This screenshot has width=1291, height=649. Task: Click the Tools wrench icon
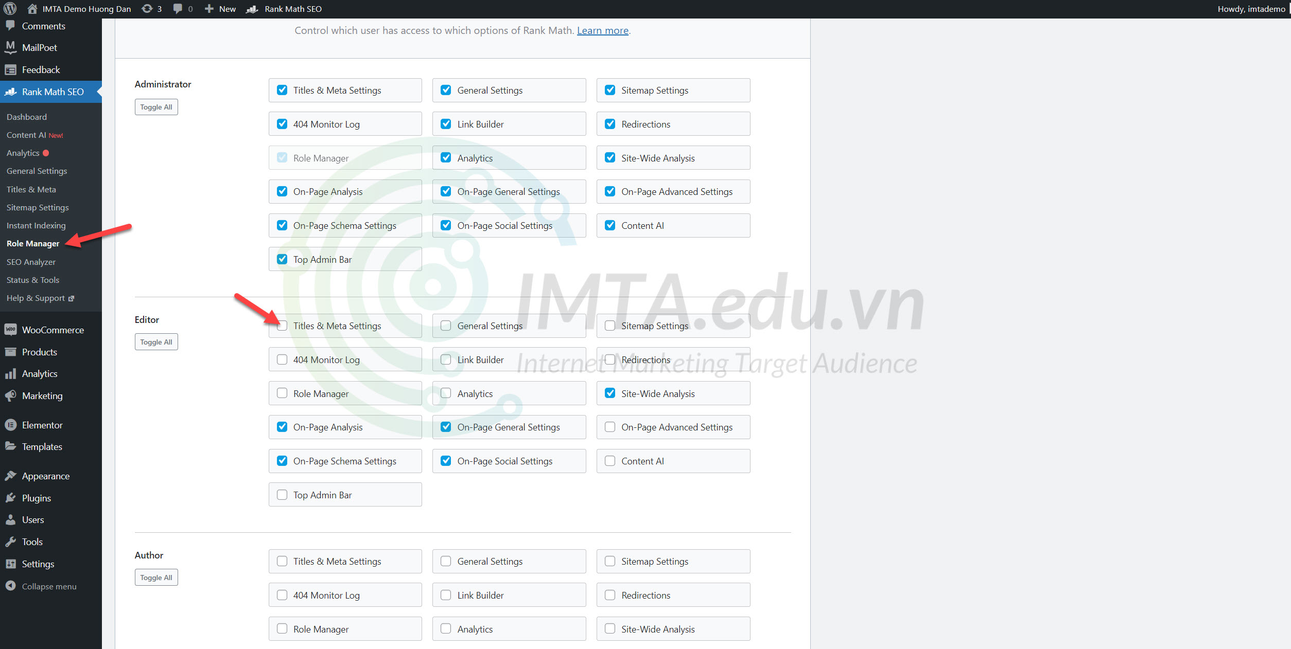10,542
